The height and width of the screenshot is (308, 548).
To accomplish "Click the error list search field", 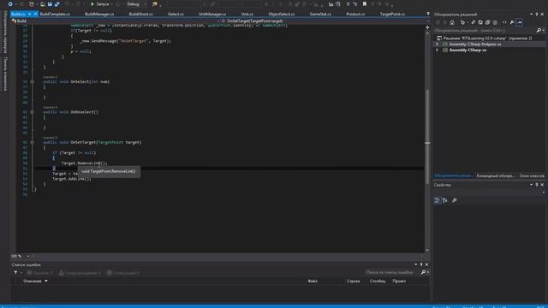I will click(x=392, y=272).
